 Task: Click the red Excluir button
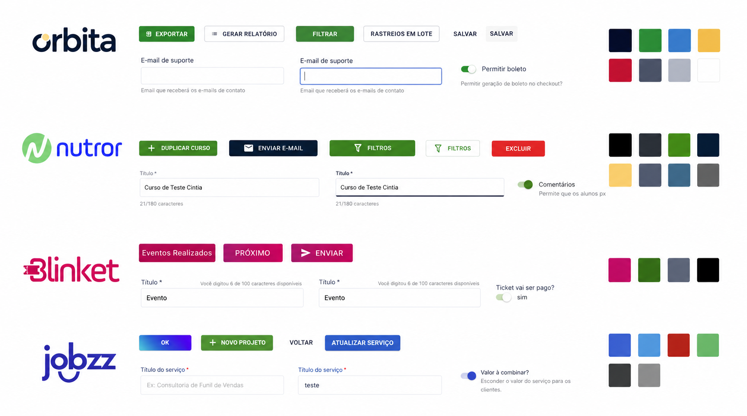(518, 148)
